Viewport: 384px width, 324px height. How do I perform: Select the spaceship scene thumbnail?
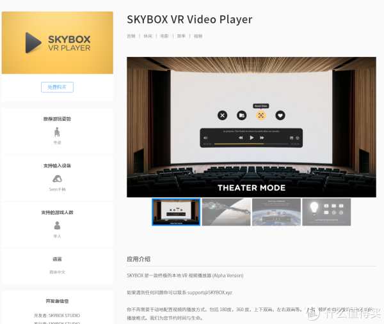coord(227,212)
